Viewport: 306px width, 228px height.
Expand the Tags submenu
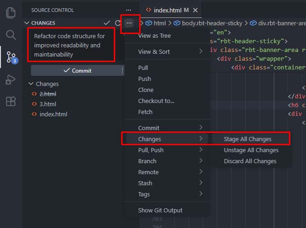[x=167, y=194]
